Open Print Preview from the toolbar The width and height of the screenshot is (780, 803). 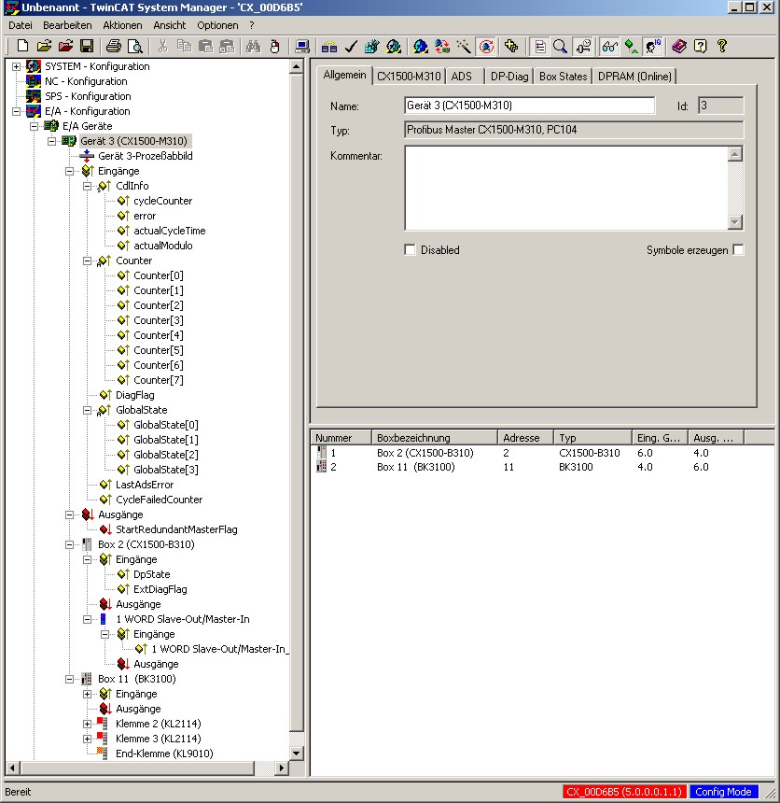coord(135,46)
